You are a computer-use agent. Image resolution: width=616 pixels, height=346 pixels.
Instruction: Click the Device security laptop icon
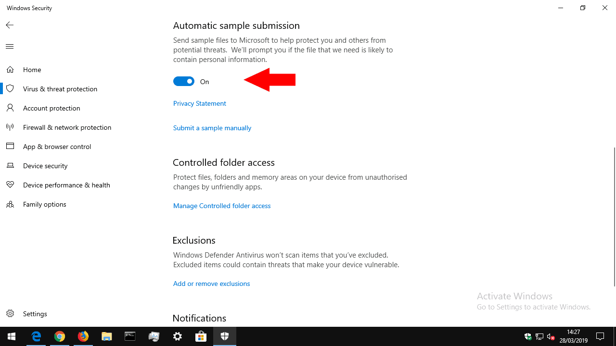[10, 166]
